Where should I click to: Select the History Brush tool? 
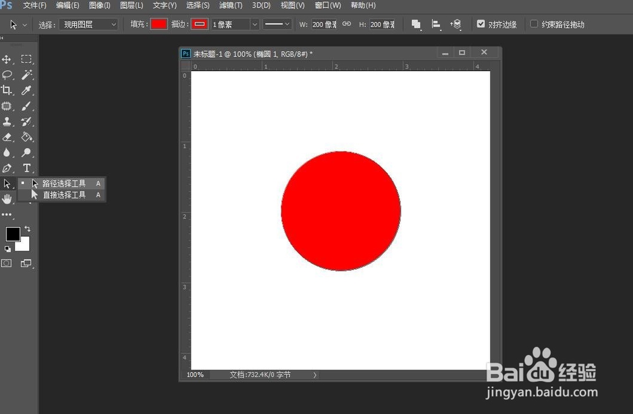(x=26, y=121)
